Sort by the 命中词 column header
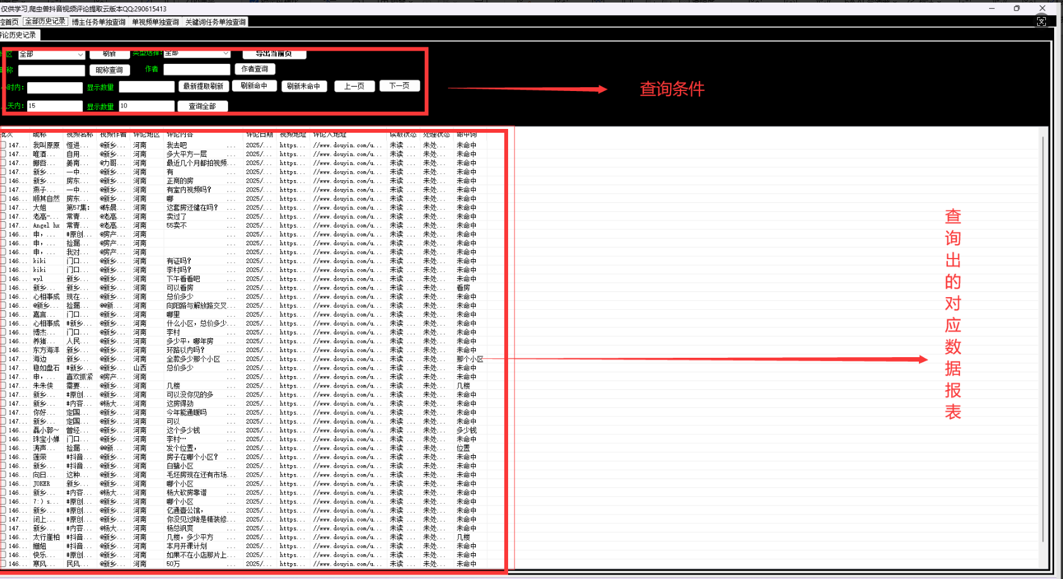 tap(468, 135)
